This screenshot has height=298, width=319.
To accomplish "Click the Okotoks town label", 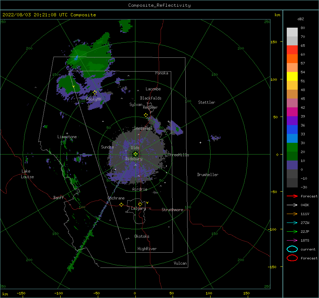I will [142, 236].
